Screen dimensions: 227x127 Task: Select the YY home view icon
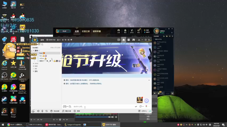(124, 40)
